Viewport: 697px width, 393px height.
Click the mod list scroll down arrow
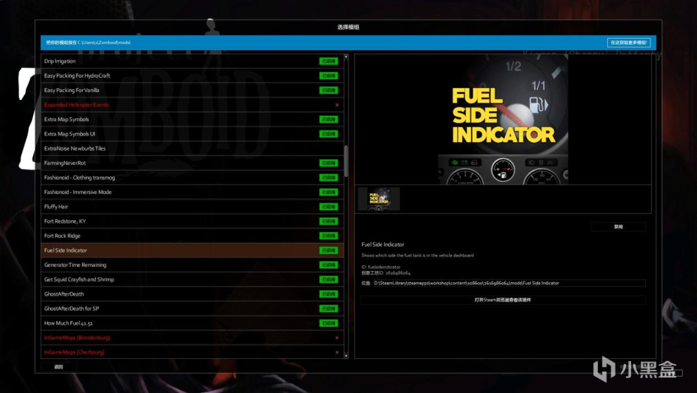click(x=346, y=356)
